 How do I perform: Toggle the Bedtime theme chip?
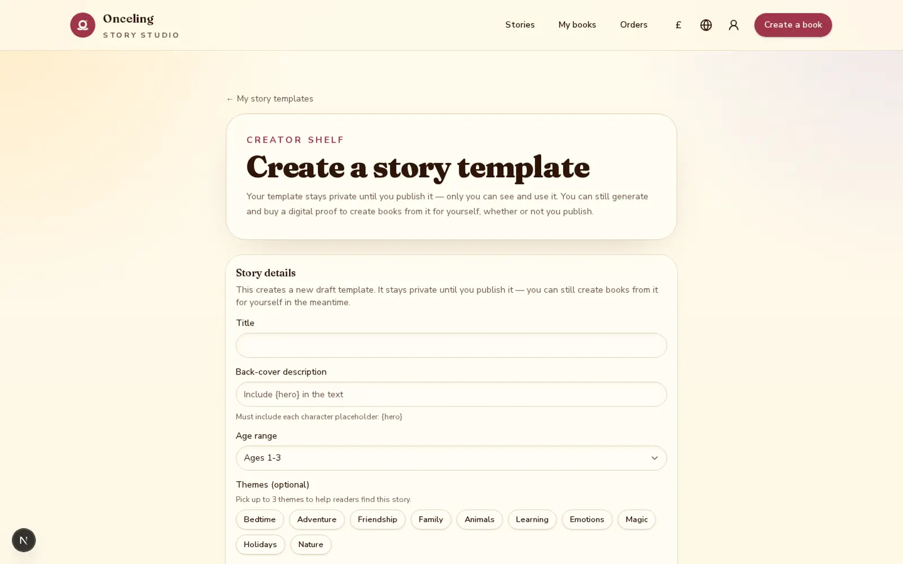coord(260,519)
